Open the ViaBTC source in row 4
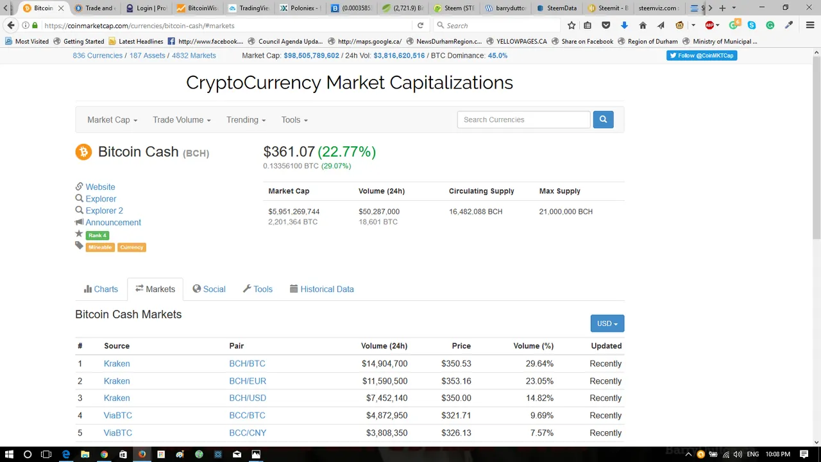The image size is (821, 462). 118,416
